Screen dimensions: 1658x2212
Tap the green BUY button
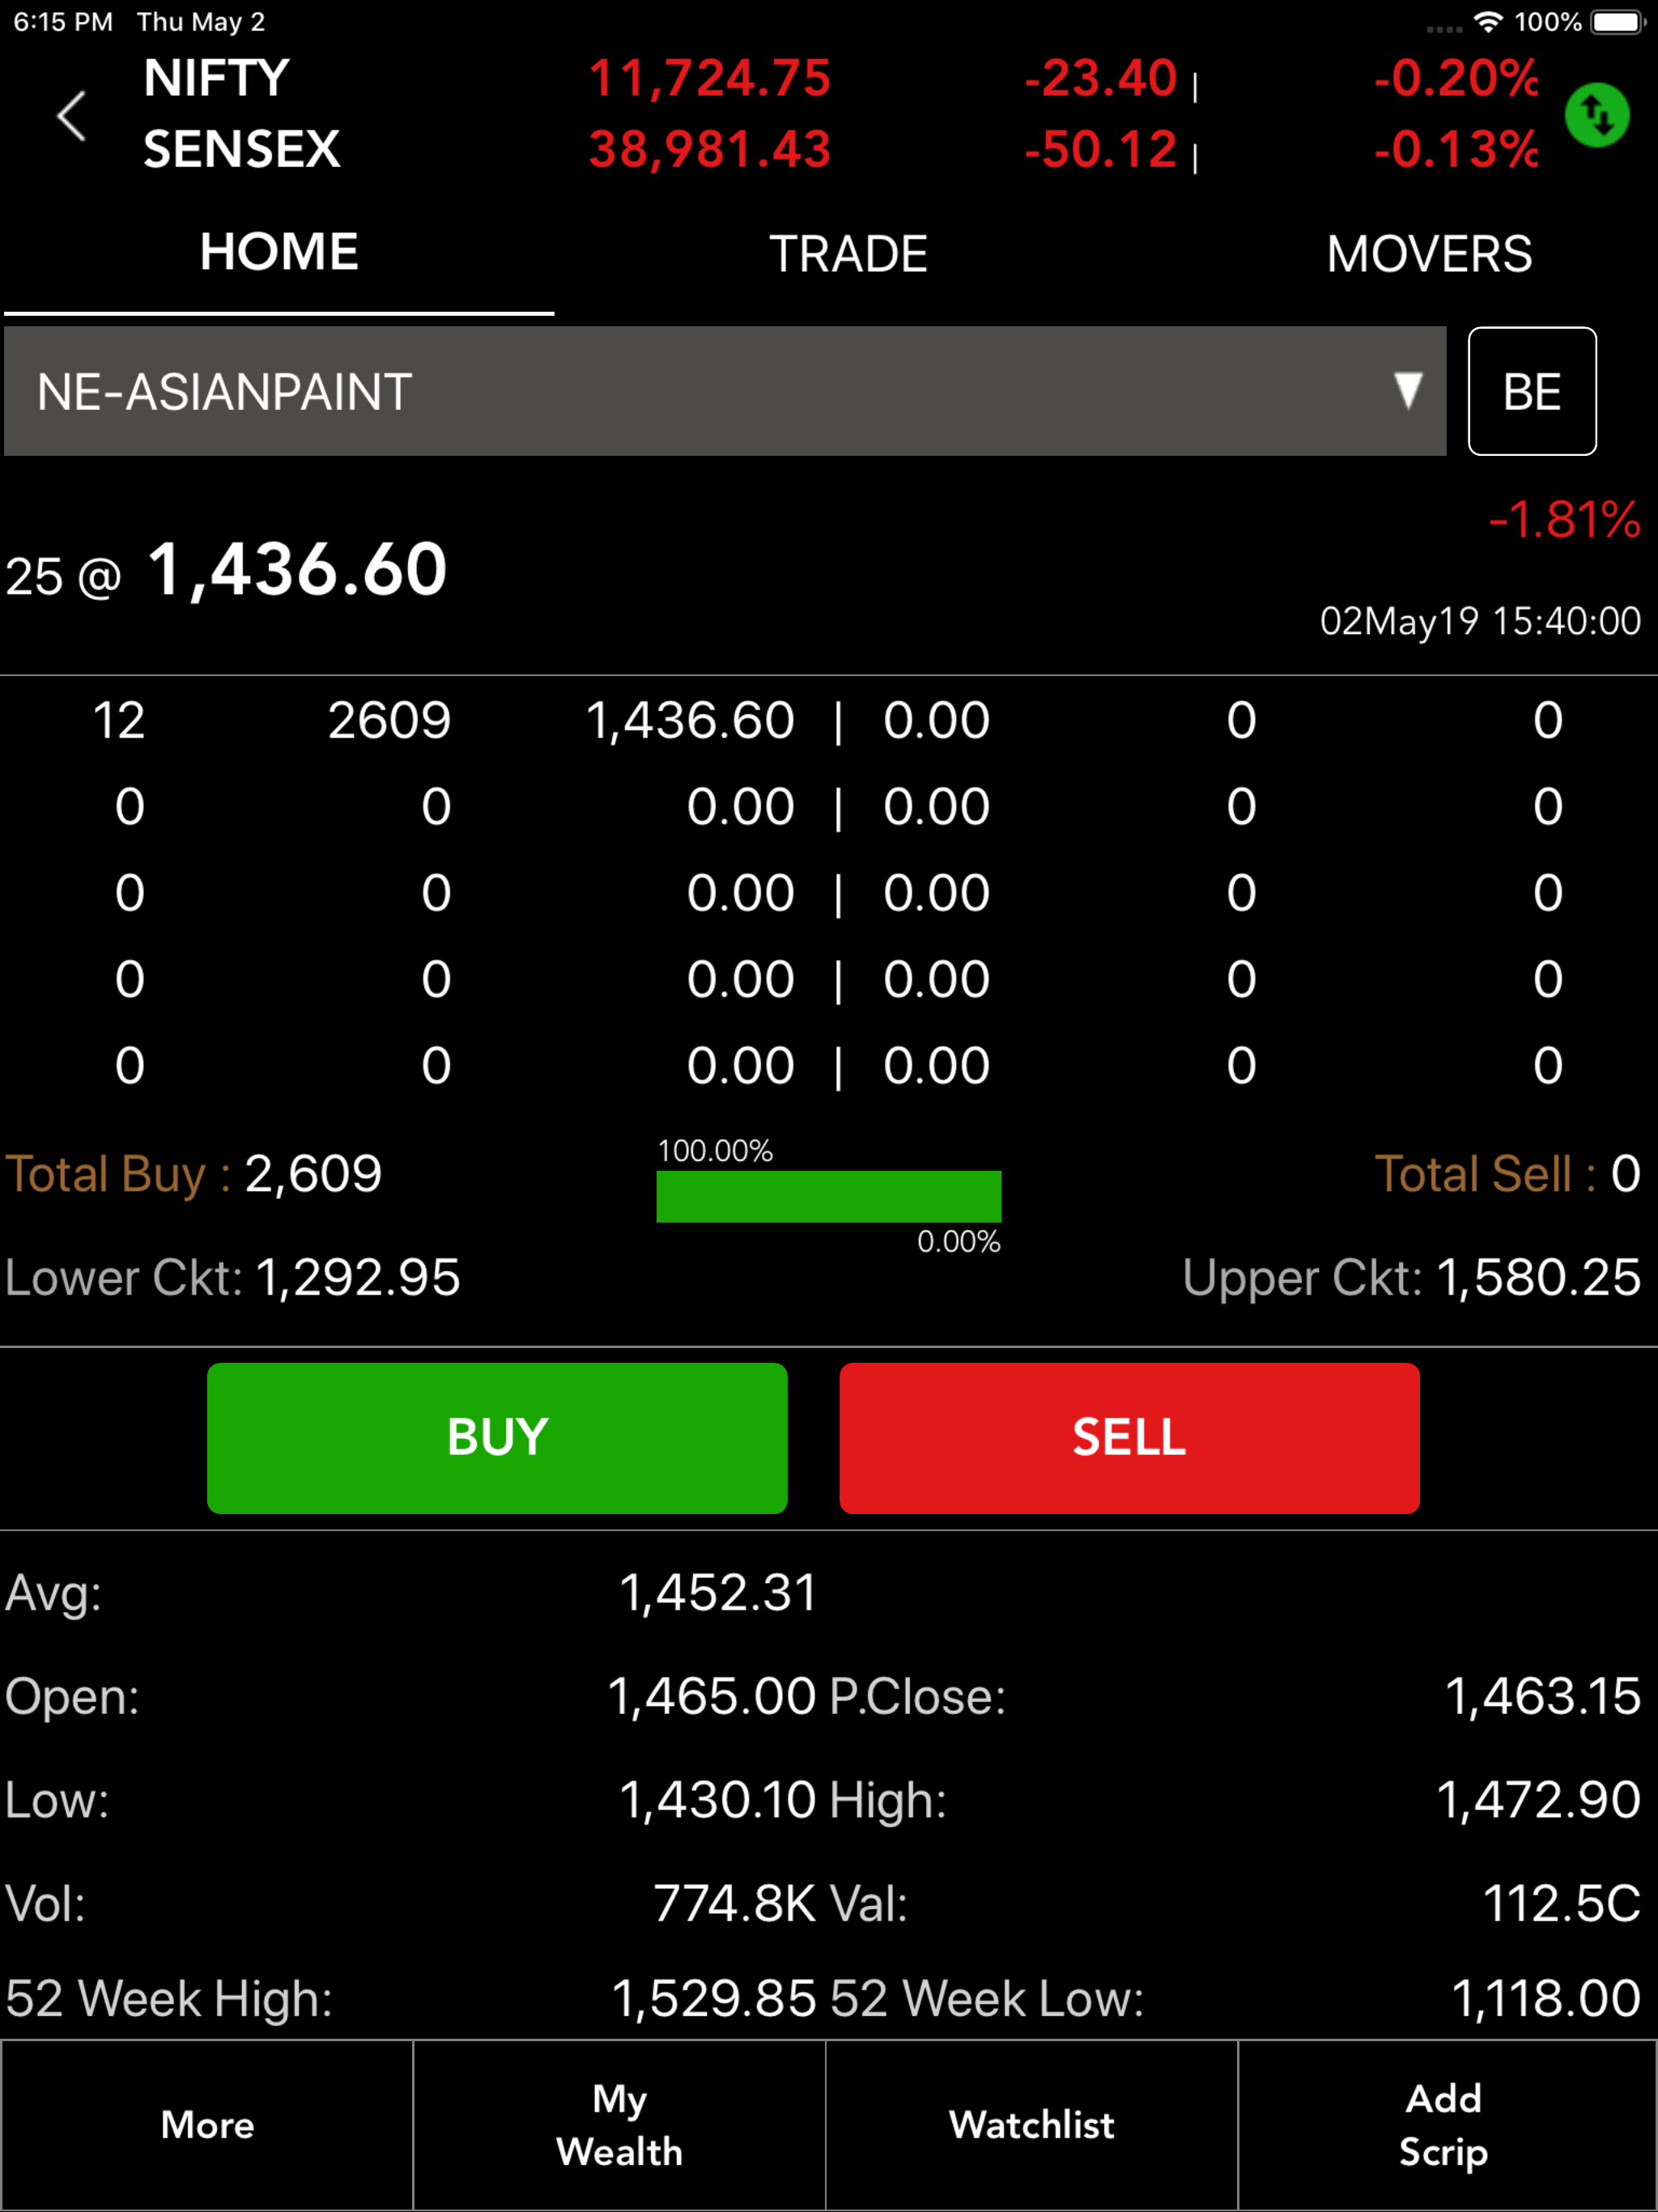pyautogui.click(x=497, y=1438)
